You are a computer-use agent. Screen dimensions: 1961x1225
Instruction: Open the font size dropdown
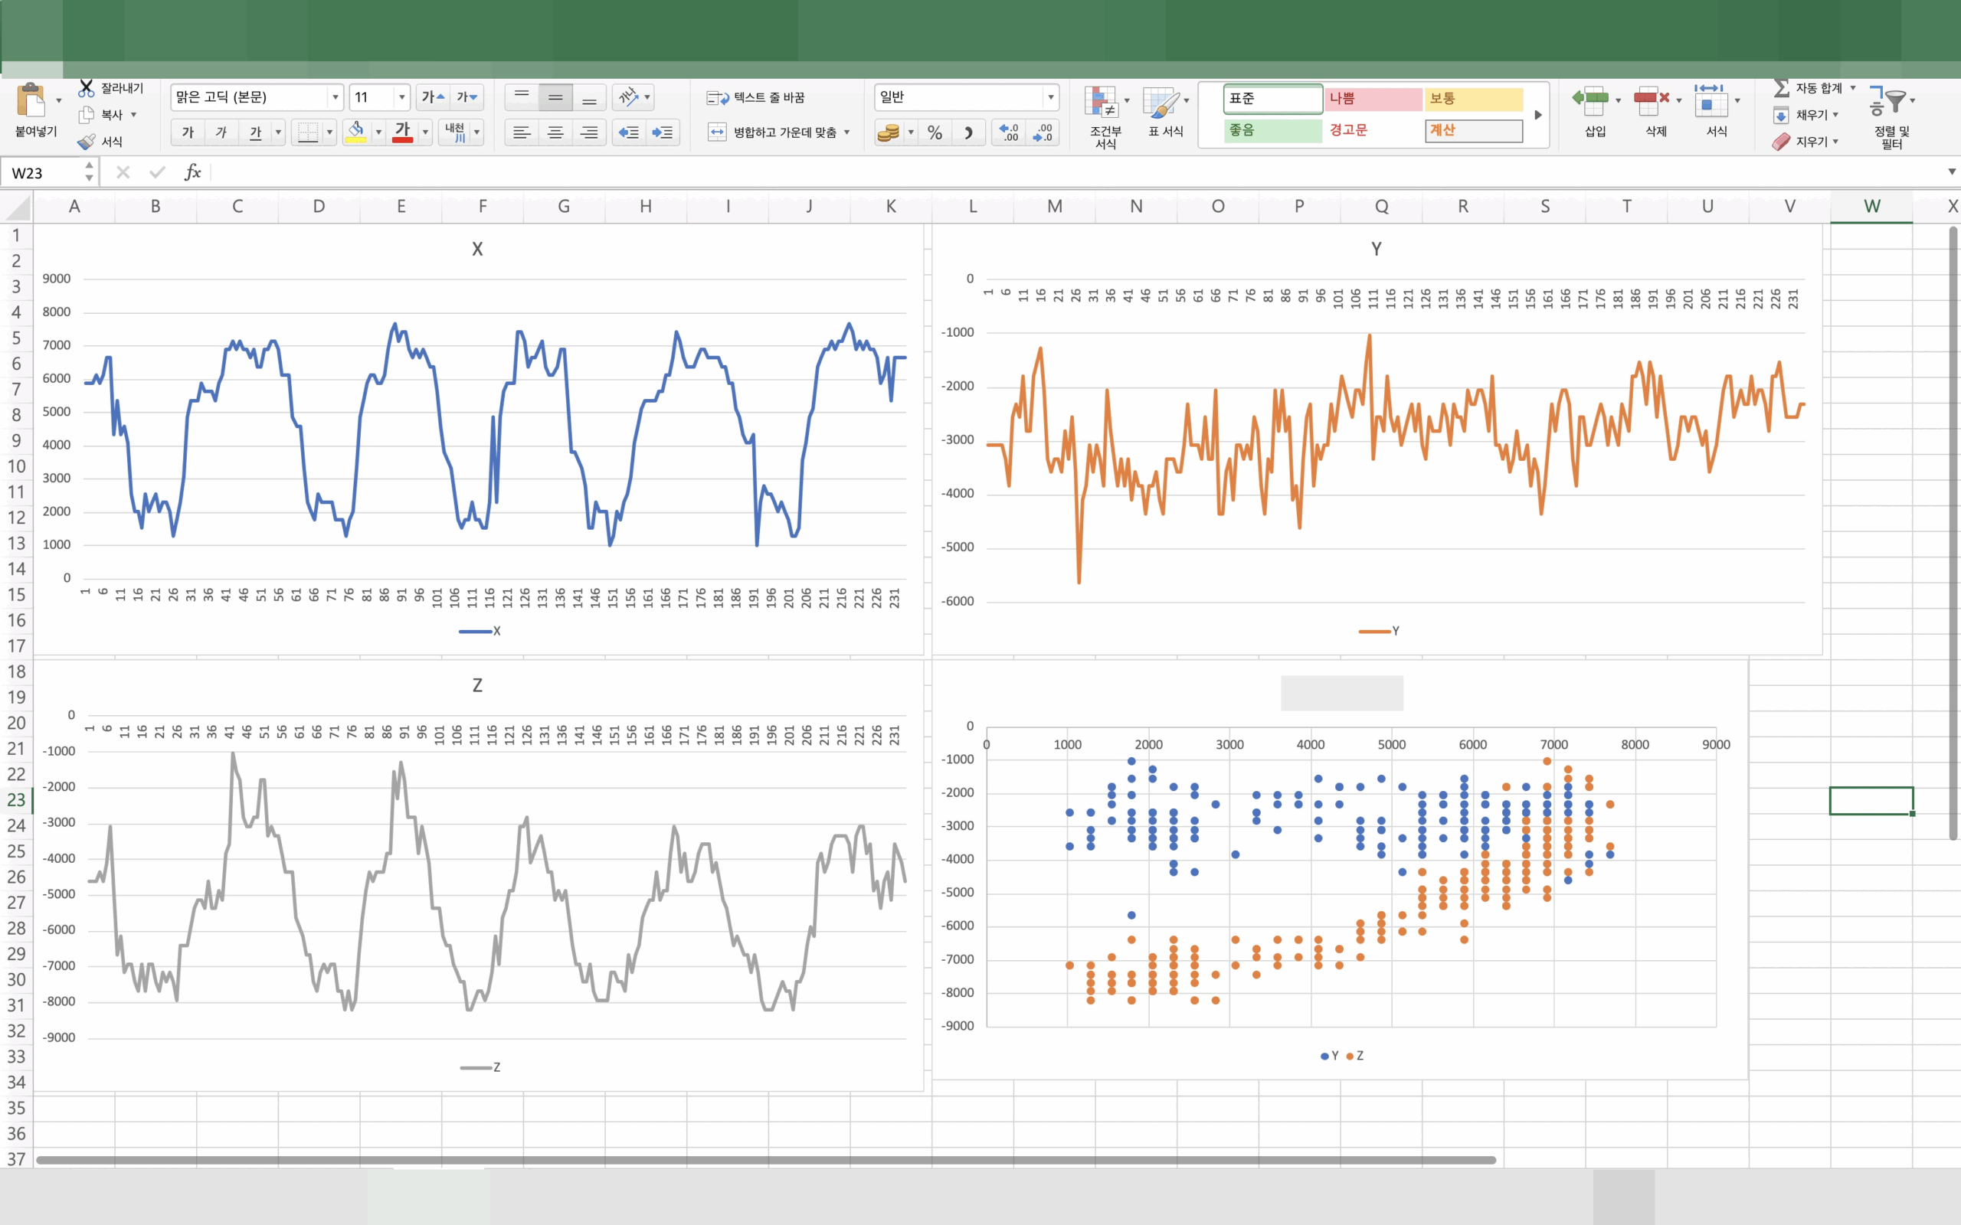[x=402, y=97]
